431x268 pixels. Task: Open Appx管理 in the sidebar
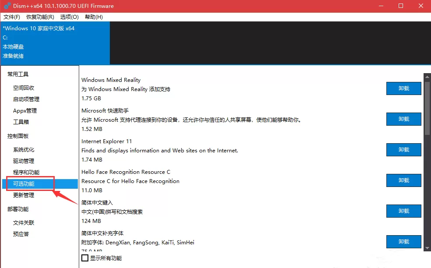pyautogui.click(x=25, y=111)
